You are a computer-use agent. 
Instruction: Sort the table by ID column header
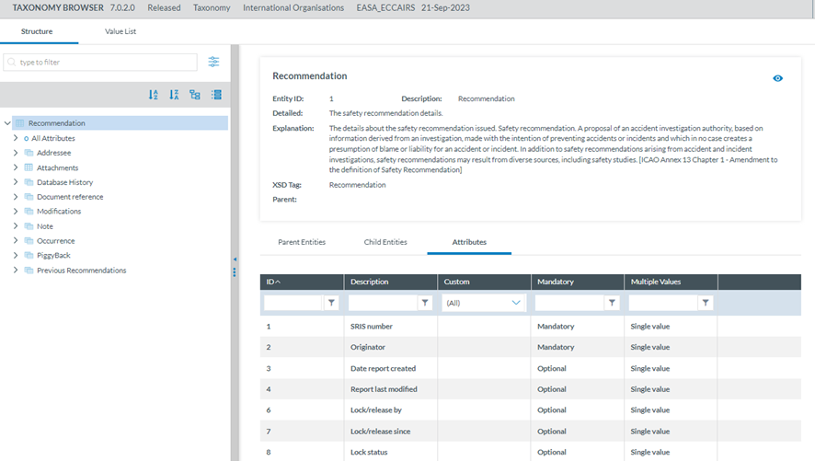click(x=273, y=282)
